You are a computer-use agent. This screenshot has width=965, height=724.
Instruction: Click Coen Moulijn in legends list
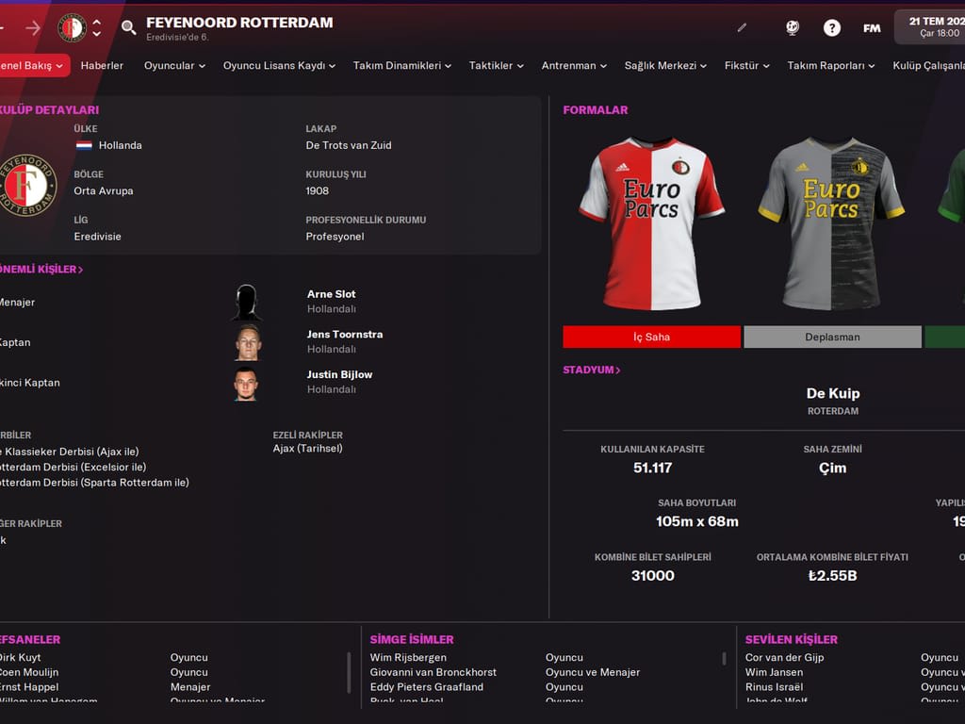click(x=29, y=672)
